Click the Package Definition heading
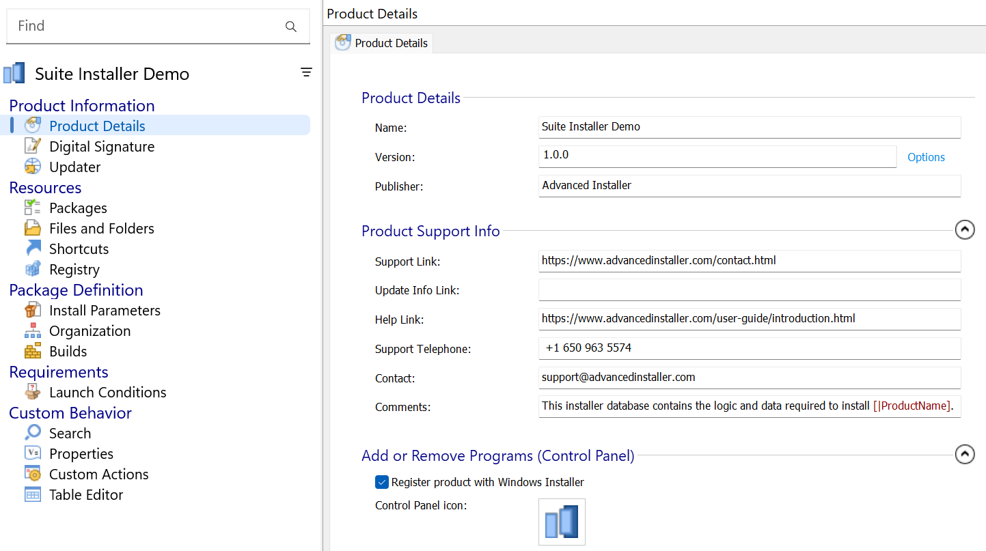The width and height of the screenshot is (986, 551). pyautogui.click(x=76, y=289)
